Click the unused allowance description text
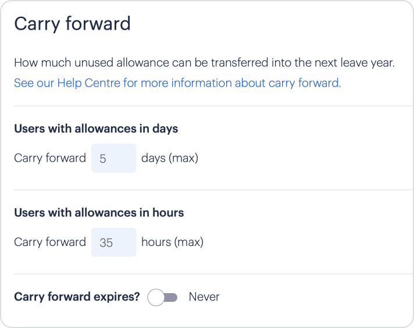The image size is (414, 328). [x=204, y=63]
